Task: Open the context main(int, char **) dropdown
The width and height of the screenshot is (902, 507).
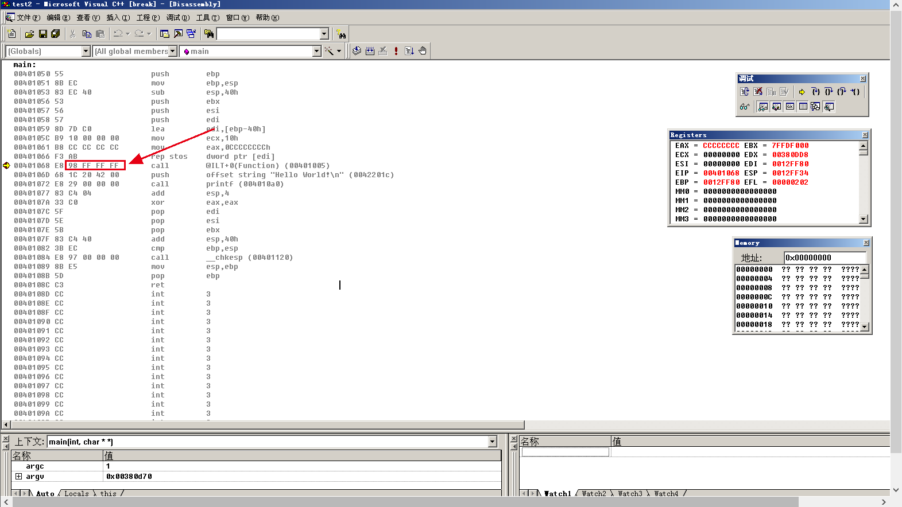Action: pyautogui.click(x=492, y=442)
